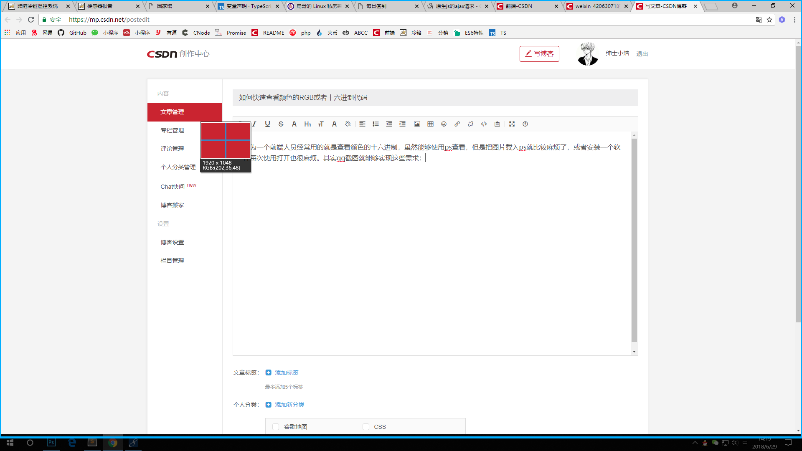Click the username 绅士小浩
802x451 pixels.
[x=617, y=53]
